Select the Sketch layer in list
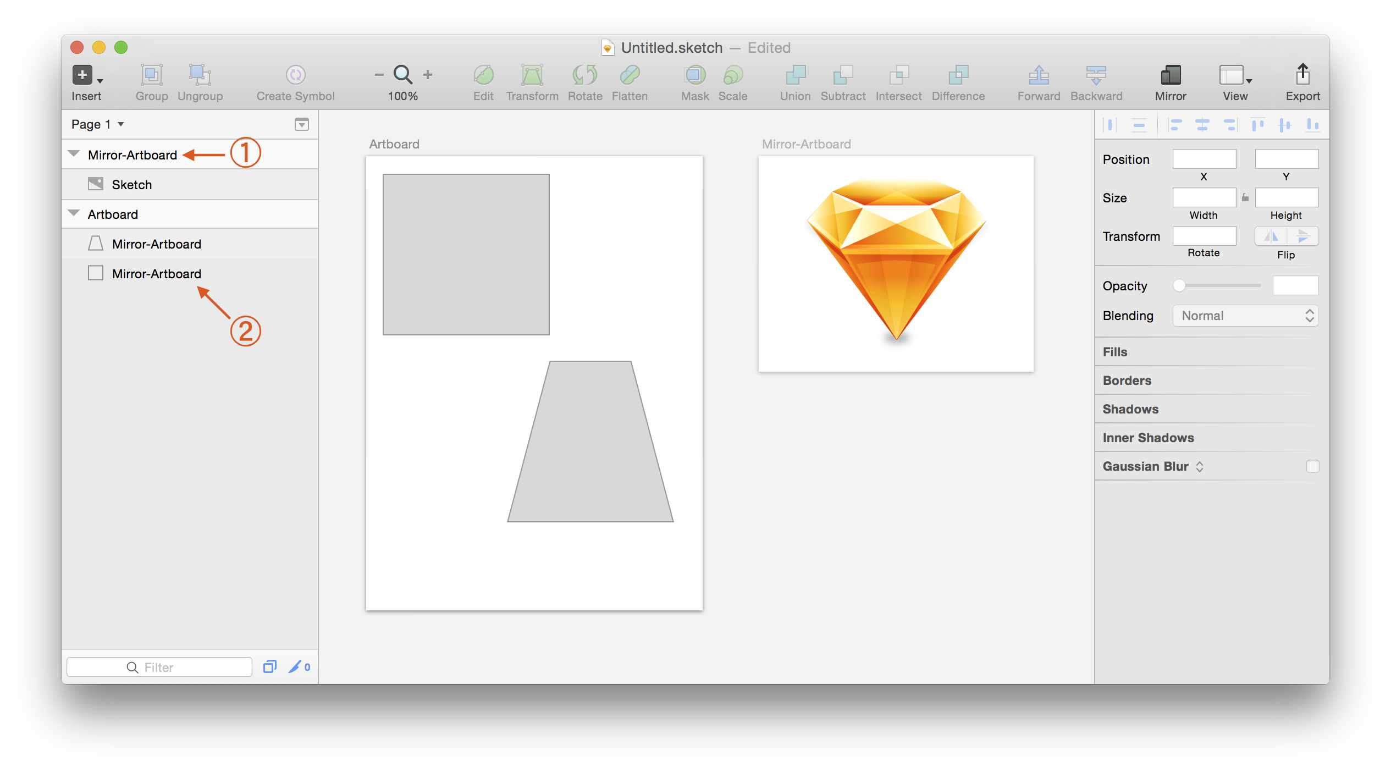This screenshot has width=1391, height=772. (x=131, y=185)
